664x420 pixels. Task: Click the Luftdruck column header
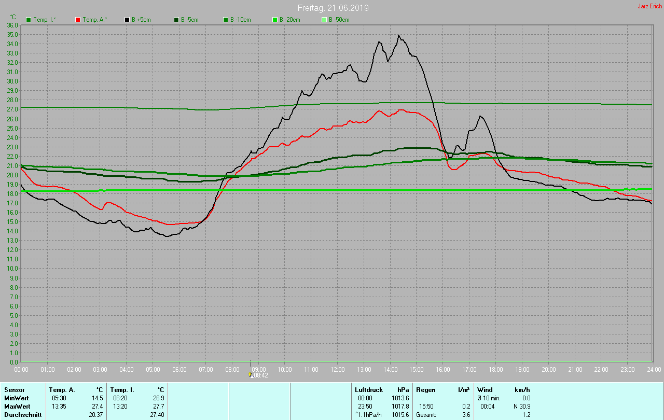point(369,389)
